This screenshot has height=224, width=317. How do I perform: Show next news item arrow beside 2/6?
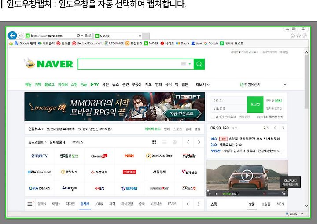(x=283, y=128)
